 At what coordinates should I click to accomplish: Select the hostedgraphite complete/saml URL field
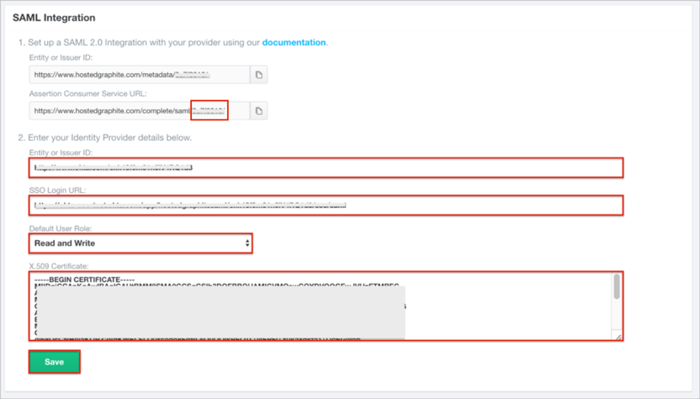[x=139, y=111]
